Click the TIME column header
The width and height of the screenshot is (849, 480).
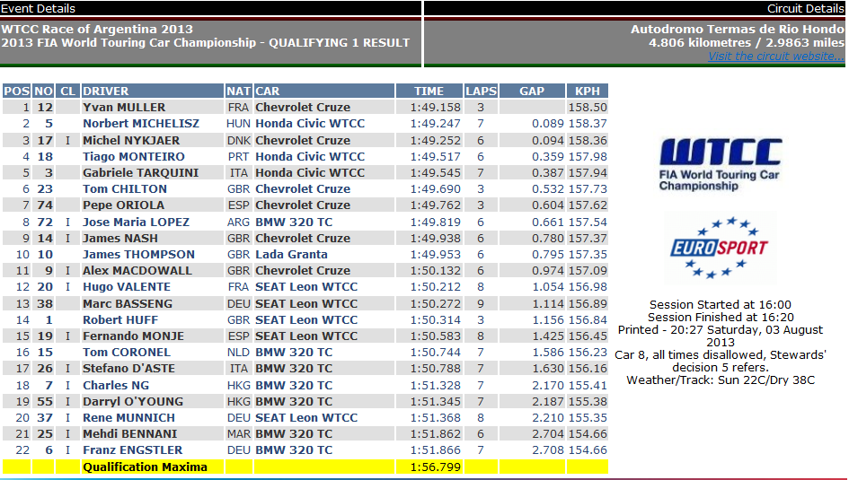coord(429,91)
